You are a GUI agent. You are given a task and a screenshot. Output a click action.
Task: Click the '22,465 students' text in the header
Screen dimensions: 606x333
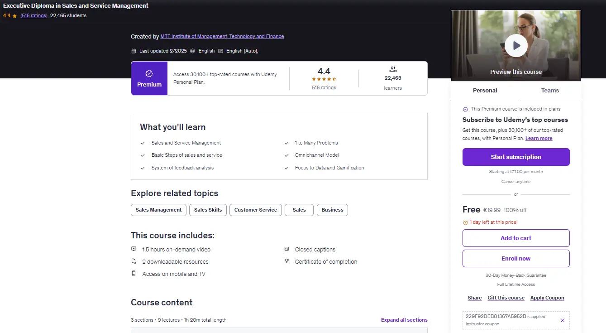point(68,16)
